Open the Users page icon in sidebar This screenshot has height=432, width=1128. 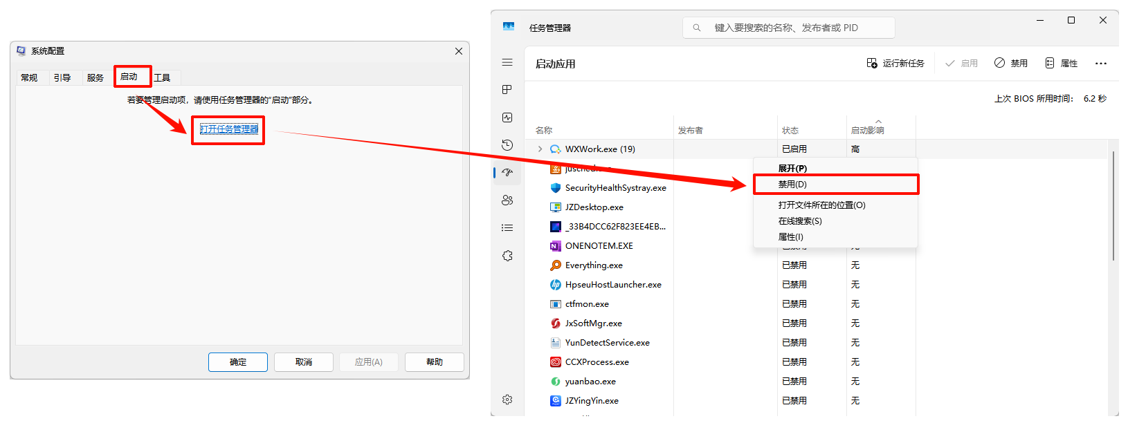tap(507, 200)
